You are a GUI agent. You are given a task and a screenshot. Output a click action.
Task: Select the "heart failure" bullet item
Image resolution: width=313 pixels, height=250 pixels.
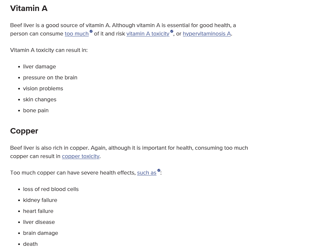pos(38,211)
